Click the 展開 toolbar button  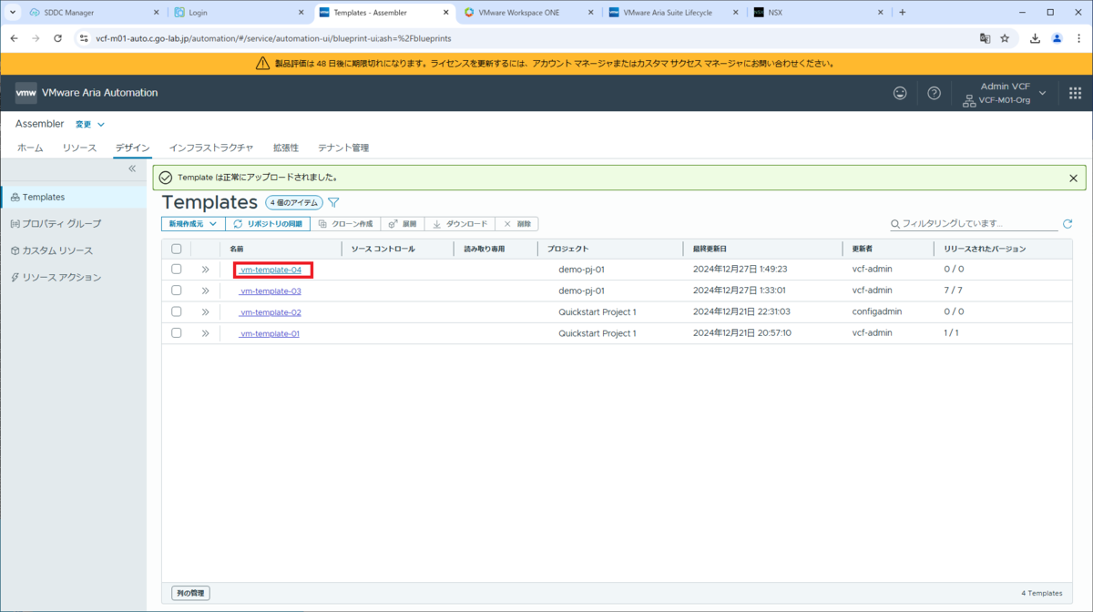click(x=403, y=223)
